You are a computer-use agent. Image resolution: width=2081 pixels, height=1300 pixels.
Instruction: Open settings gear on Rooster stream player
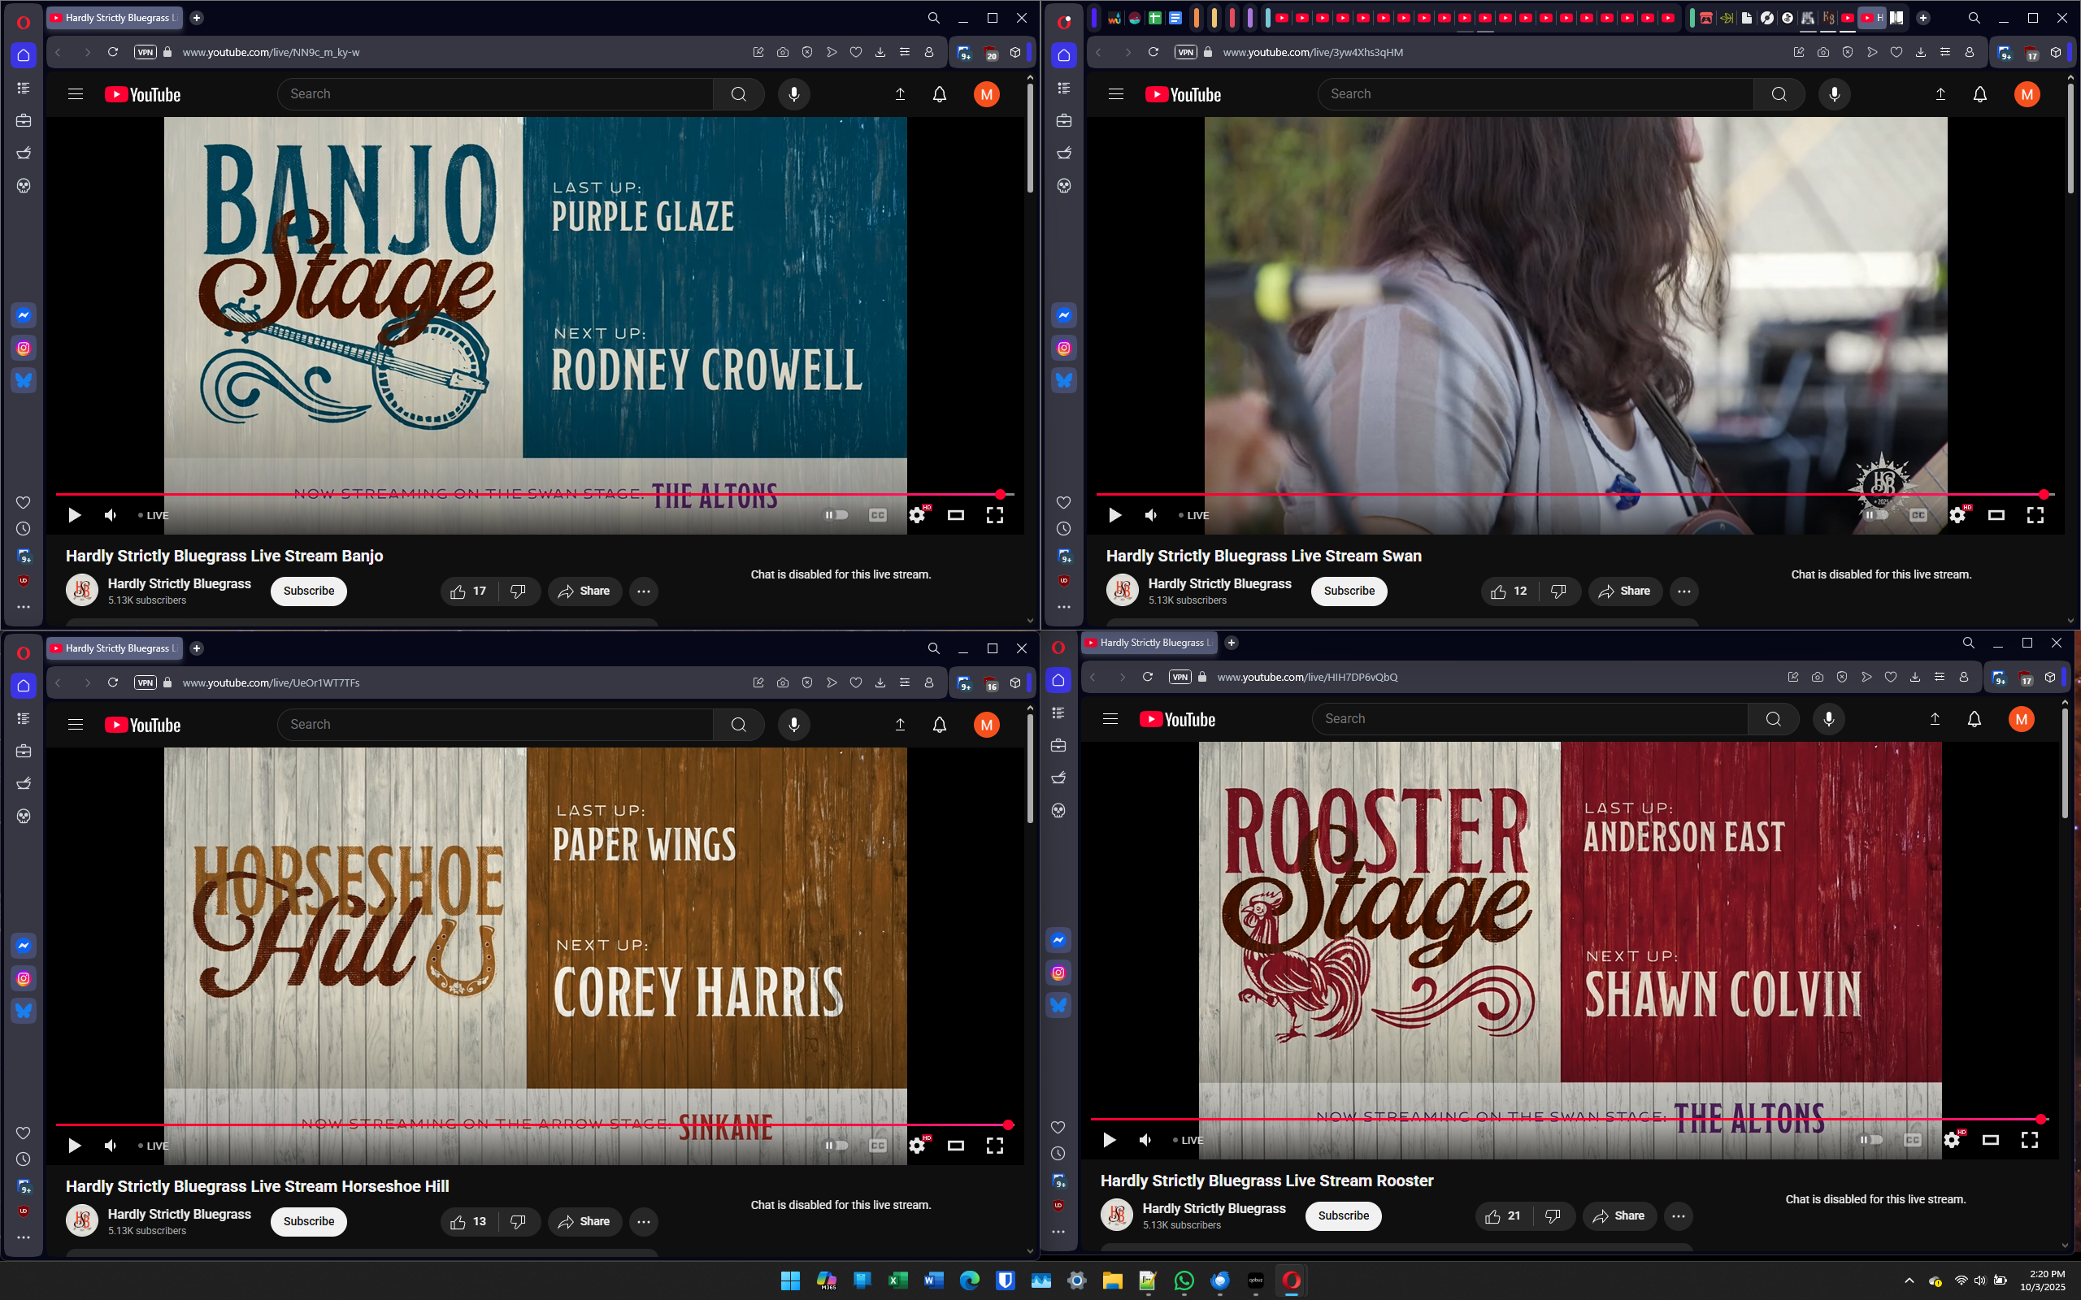coord(1951,1140)
